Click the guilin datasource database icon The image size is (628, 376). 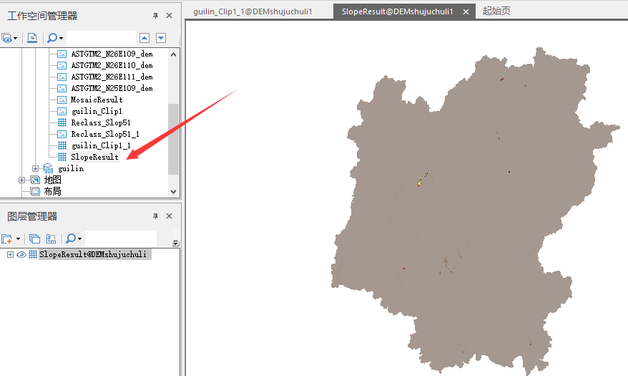[x=48, y=168]
